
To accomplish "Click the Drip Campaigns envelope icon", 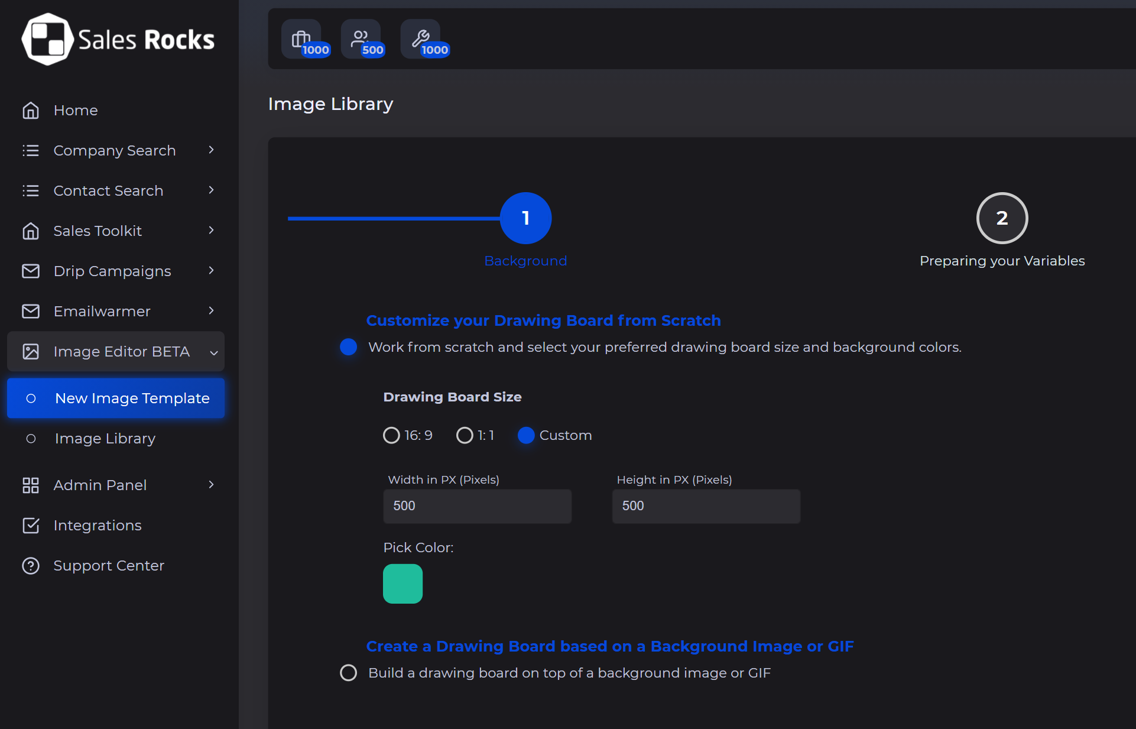I will pyautogui.click(x=31, y=271).
